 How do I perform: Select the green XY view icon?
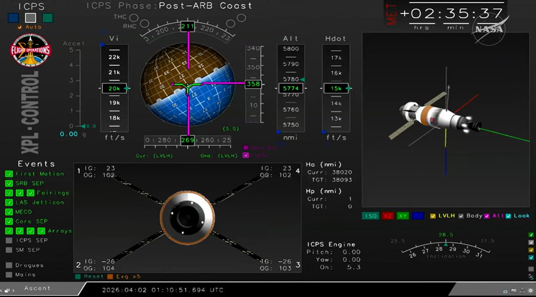coord(402,216)
